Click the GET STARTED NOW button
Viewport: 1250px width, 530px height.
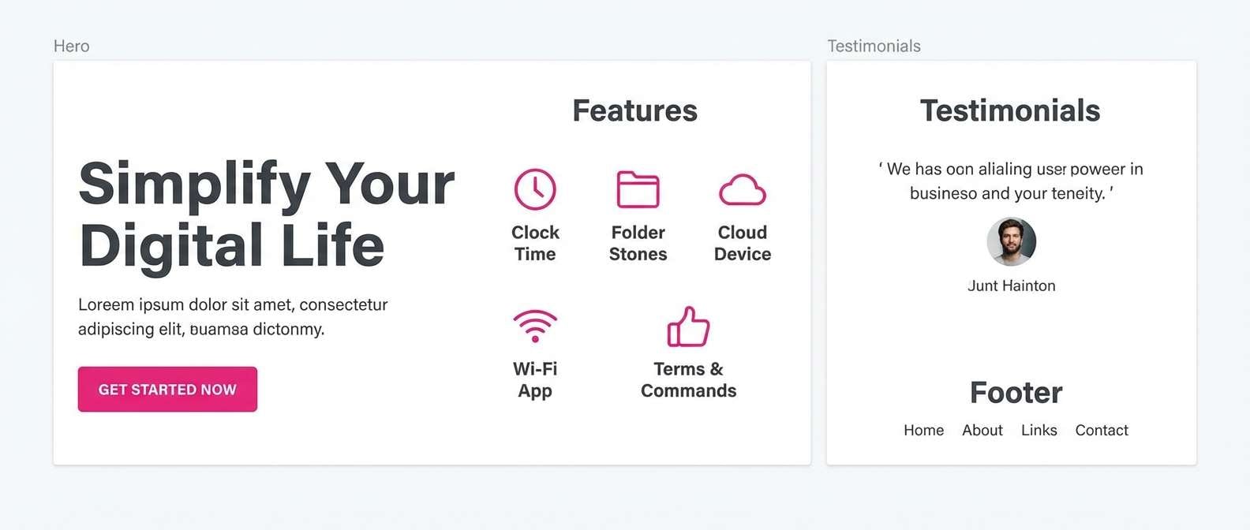tap(167, 389)
